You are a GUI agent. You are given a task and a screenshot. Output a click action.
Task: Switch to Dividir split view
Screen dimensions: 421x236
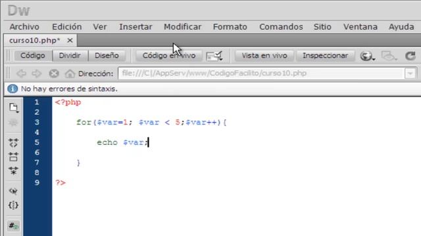[x=70, y=55]
